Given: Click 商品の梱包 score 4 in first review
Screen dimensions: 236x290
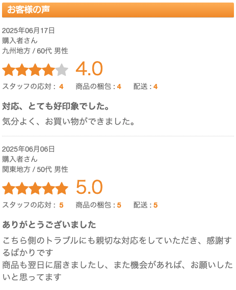Looking at the screenshot, I should click(119, 86).
